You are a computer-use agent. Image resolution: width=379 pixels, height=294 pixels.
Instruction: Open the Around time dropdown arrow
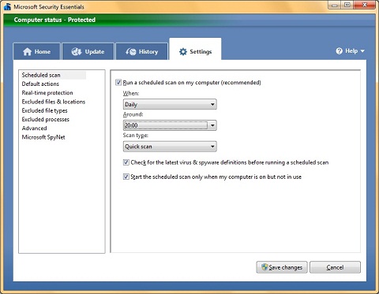[212, 125]
